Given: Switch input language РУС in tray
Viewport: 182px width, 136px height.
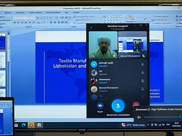Looking at the screenshot, I should point(168,125).
